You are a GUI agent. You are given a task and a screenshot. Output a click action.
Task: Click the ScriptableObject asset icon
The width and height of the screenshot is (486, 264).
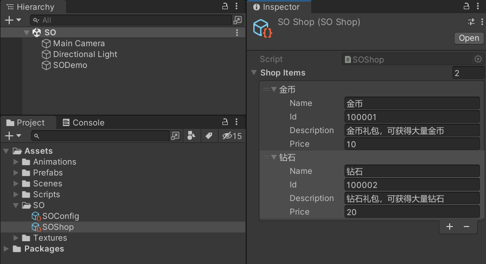click(x=262, y=28)
